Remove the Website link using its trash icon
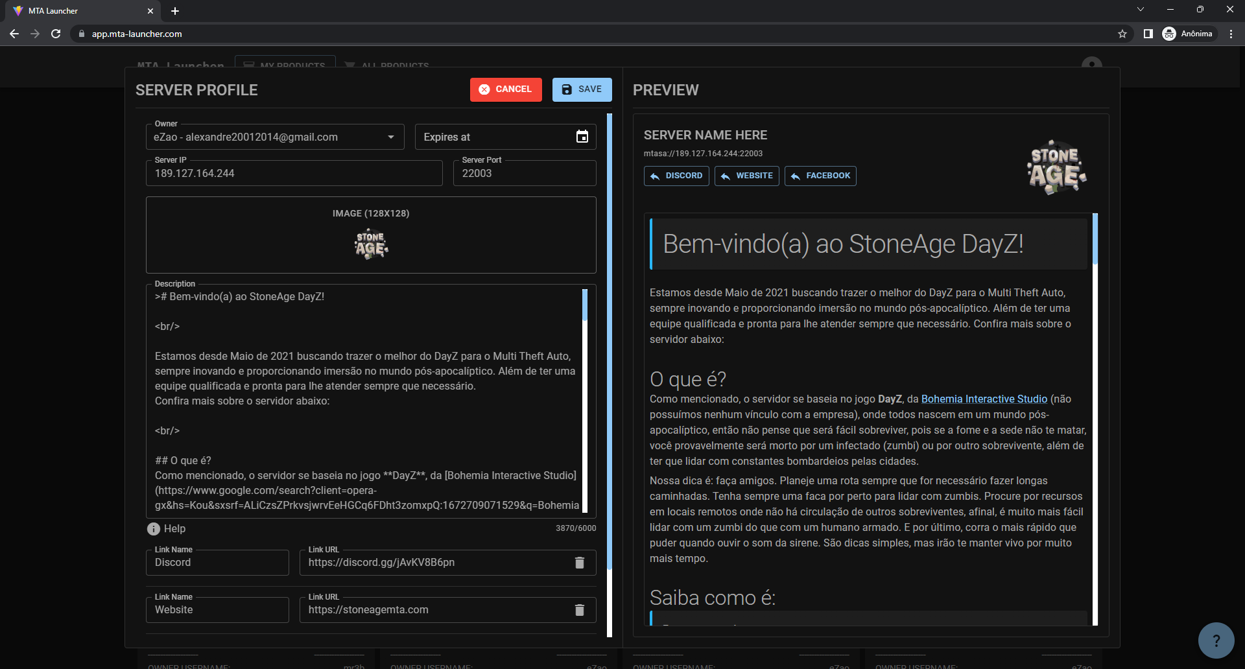The width and height of the screenshot is (1245, 669). tap(579, 610)
